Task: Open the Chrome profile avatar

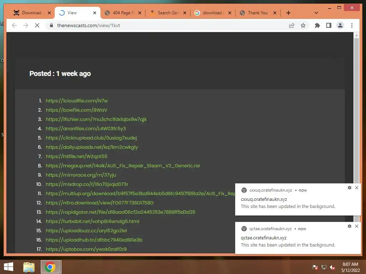Action: tap(340, 25)
